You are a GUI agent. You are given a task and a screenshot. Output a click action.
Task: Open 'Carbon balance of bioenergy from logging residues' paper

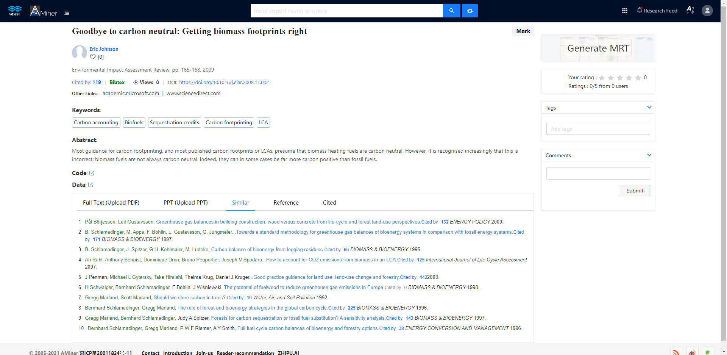coord(267,250)
